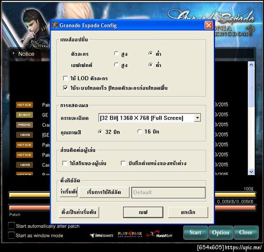This screenshot has height=252, width=264.
Task: Click the imcGAMES logo
Action: point(102,235)
